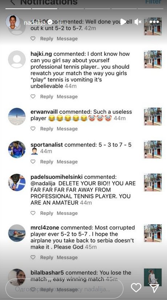Like the story with the heart icon
This screenshot has height=300, width=167.
click(x=136, y=288)
